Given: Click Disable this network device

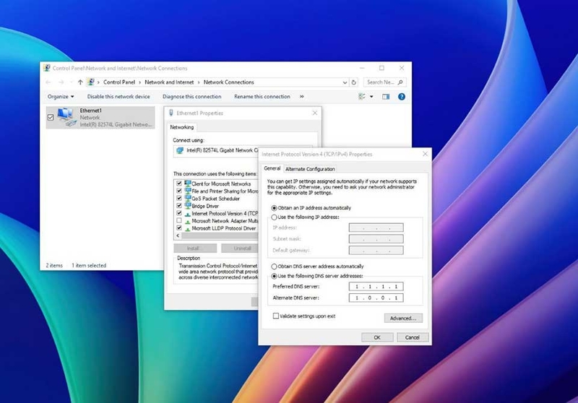Looking at the screenshot, I should click(x=118, y=97).
